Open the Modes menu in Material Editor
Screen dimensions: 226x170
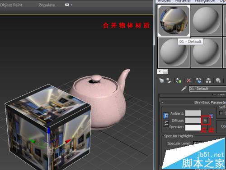(x=164, y=1)
